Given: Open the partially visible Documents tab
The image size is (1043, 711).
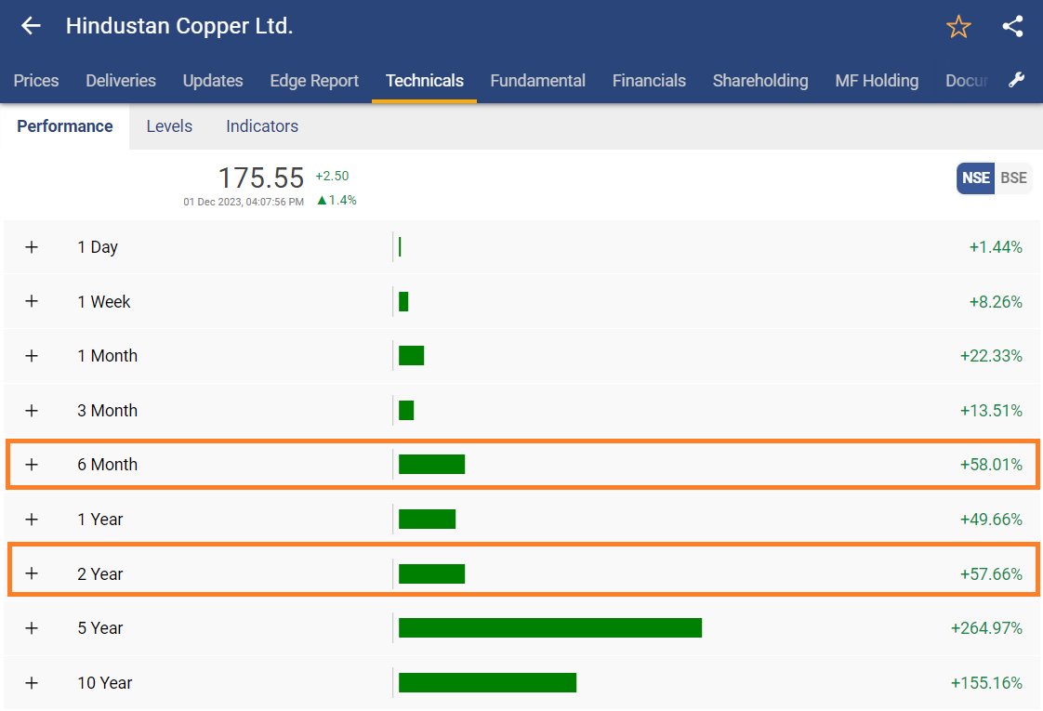Looking at the screenshot, I should 967,81.
